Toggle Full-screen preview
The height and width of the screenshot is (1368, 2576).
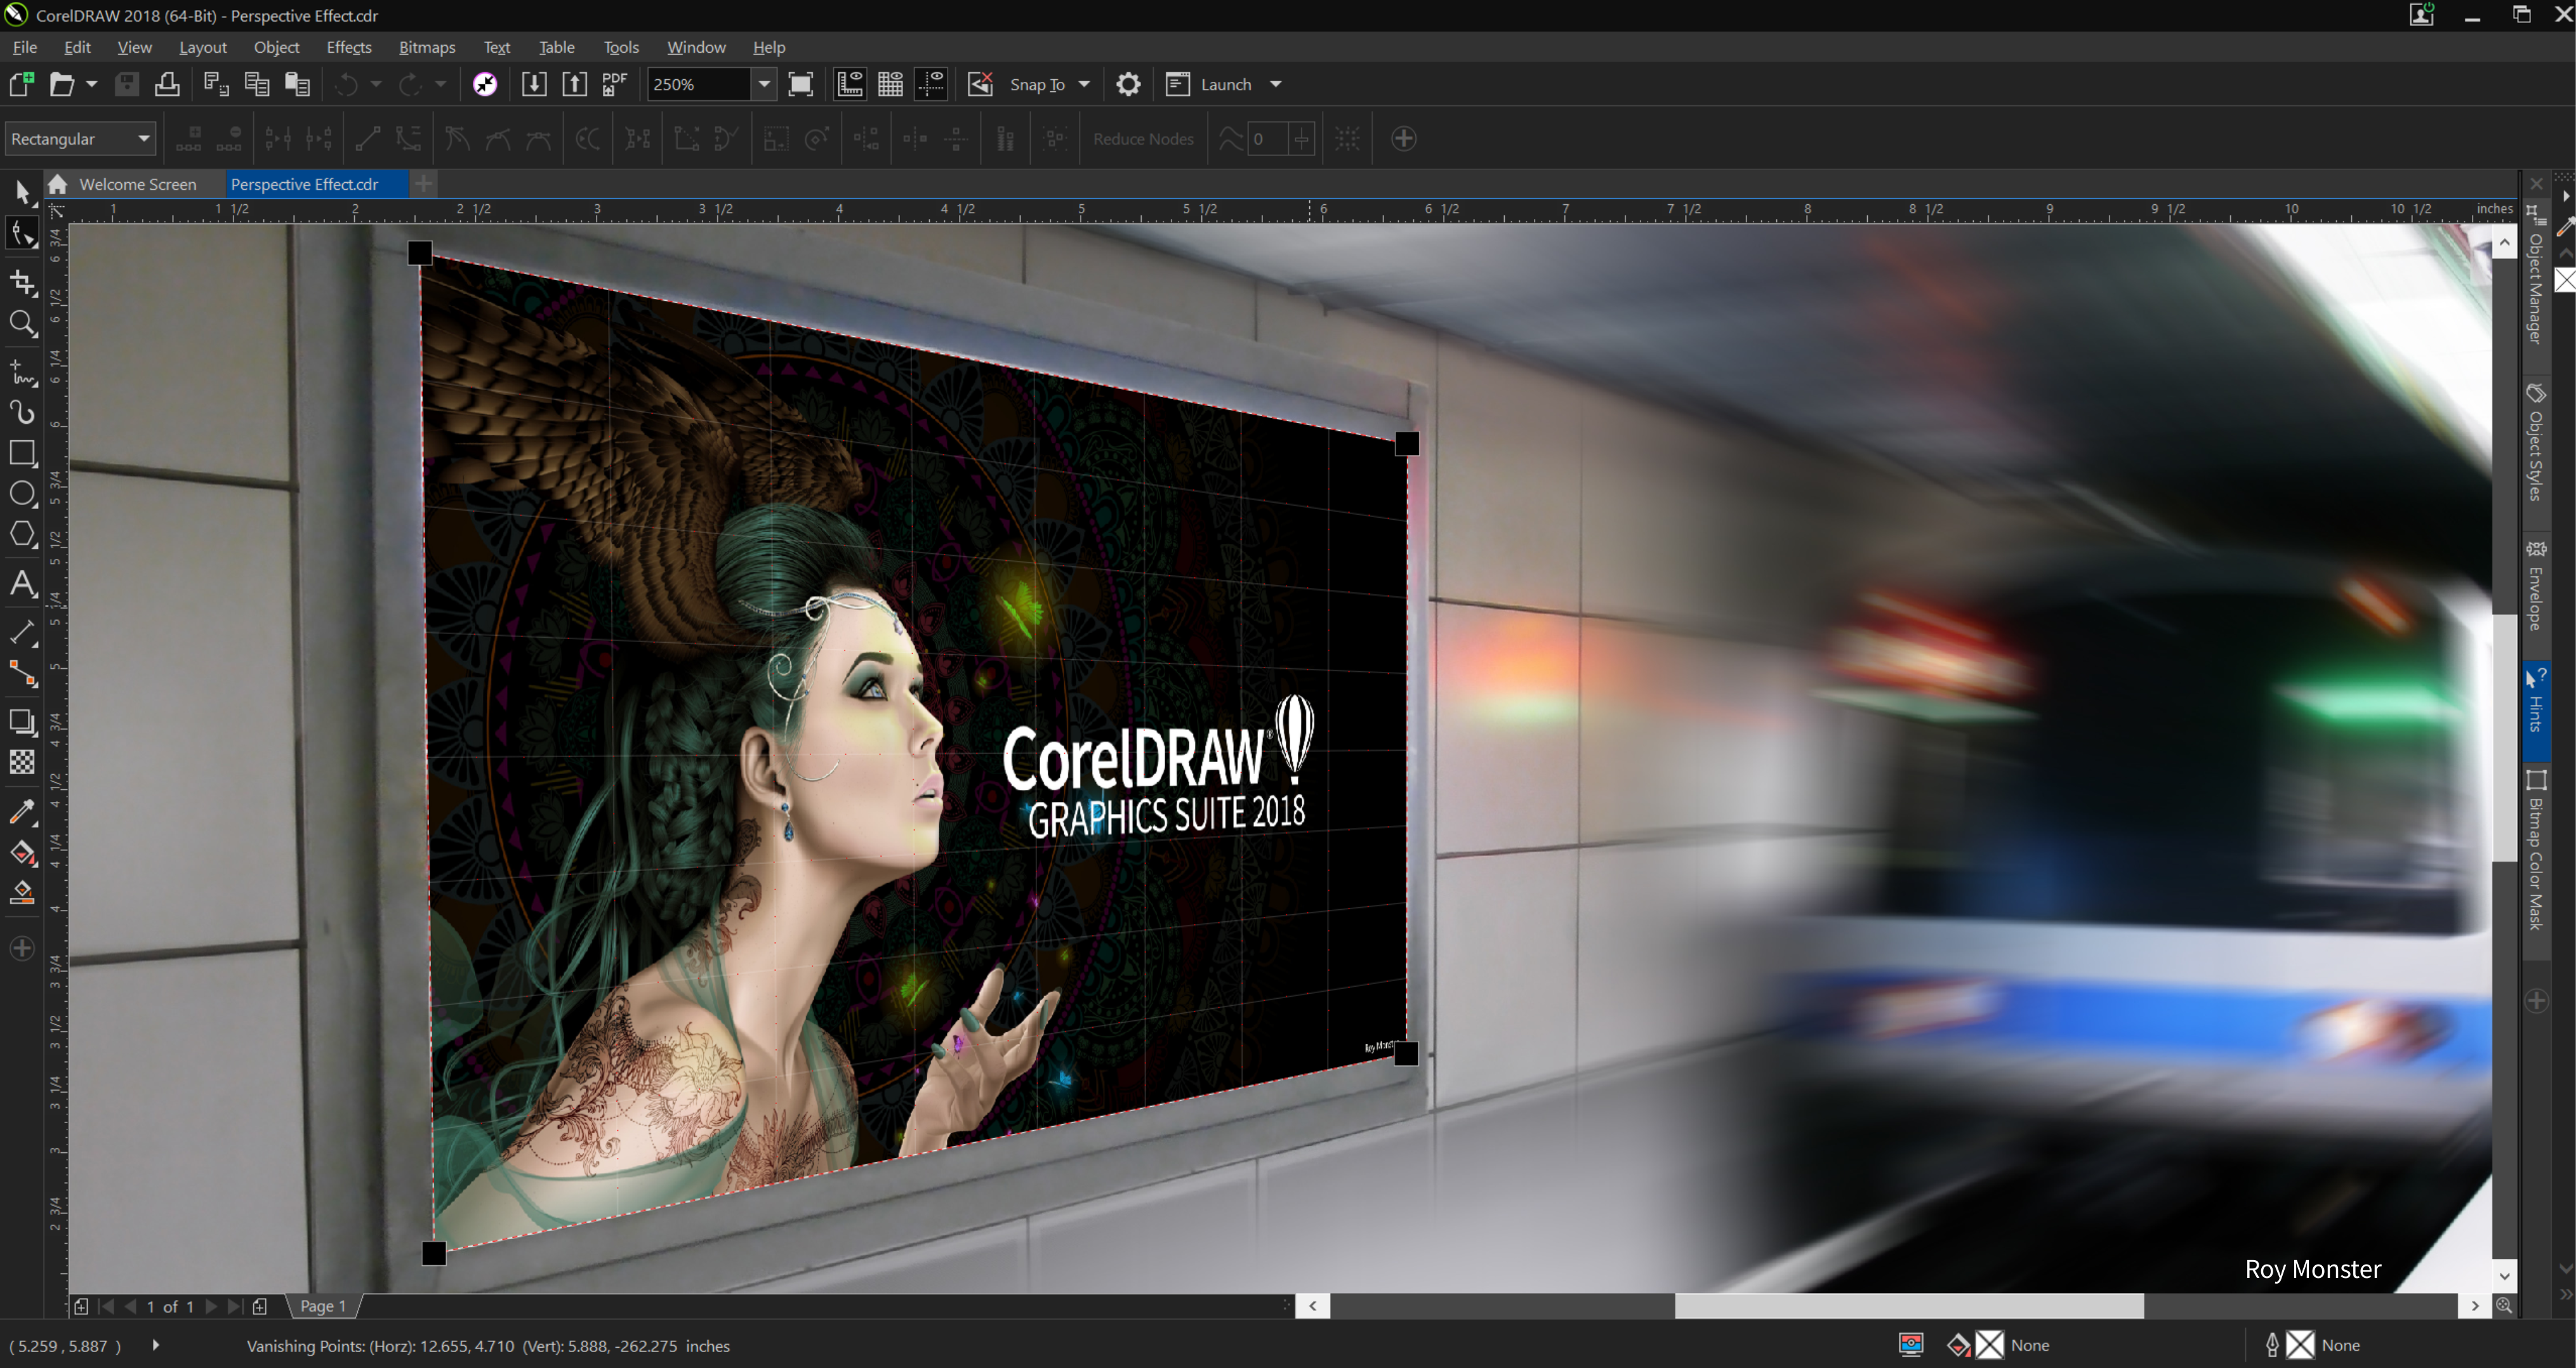pos(800,84)
